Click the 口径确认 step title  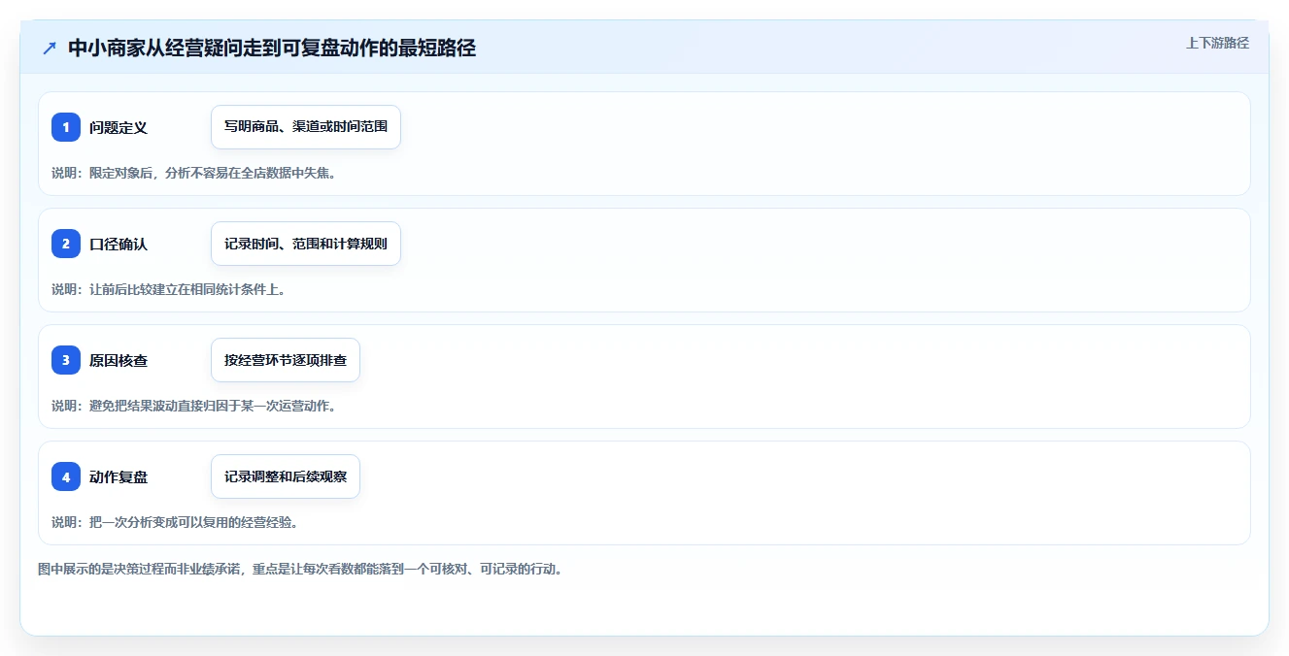pyautogui.click(x=119, y=244)
